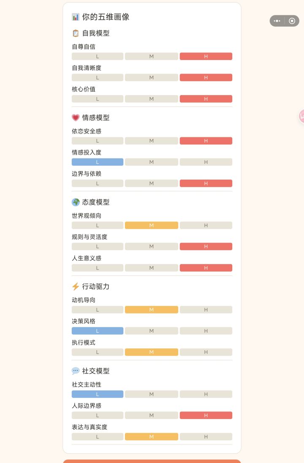Viewport: 304px width, 463px height.
Task: Select the L level for 情感投入度
Action: click(98, 162)
